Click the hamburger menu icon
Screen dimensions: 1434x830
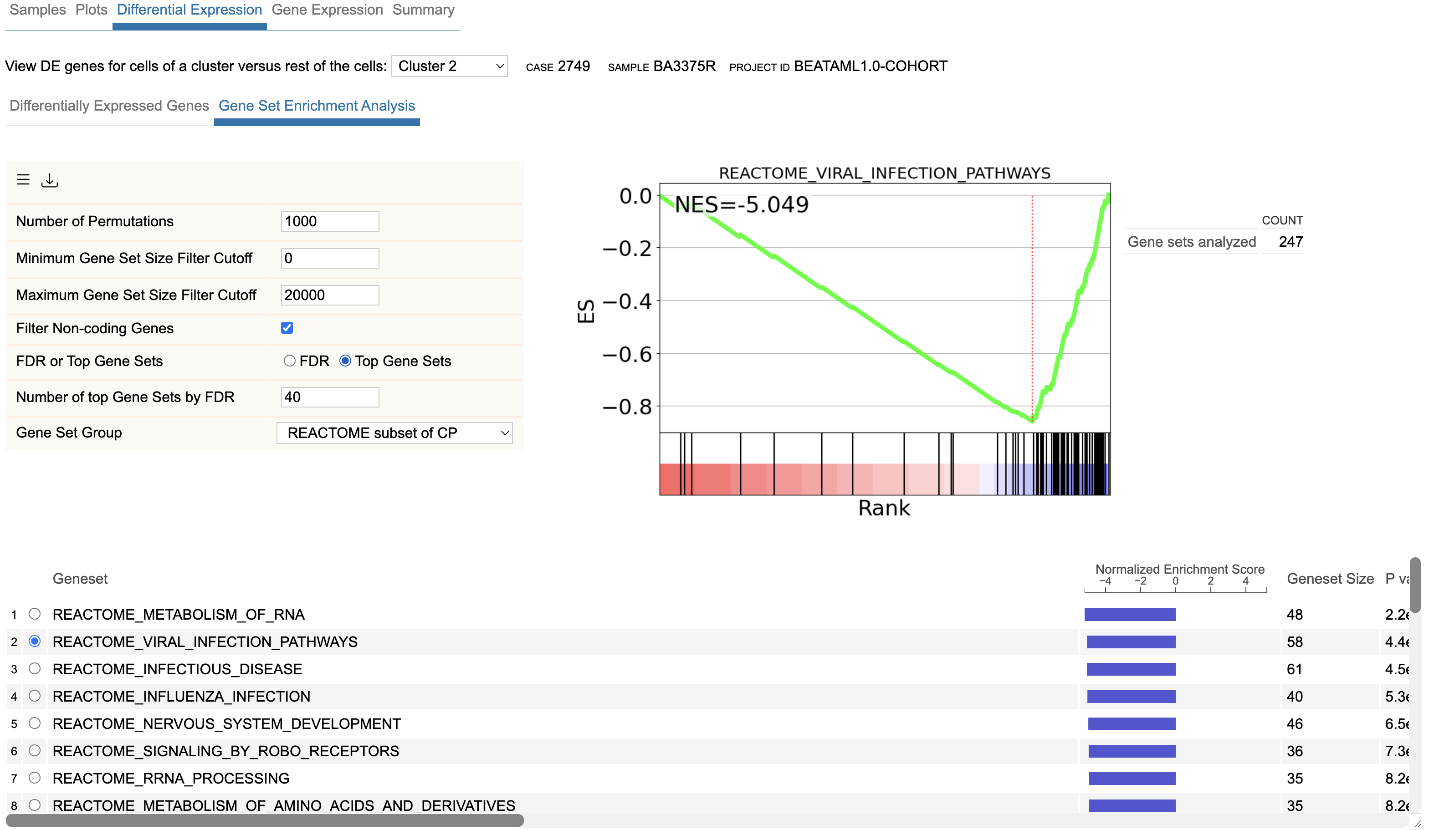(x=23, y=180)
